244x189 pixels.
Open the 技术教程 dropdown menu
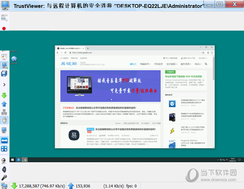172,64
